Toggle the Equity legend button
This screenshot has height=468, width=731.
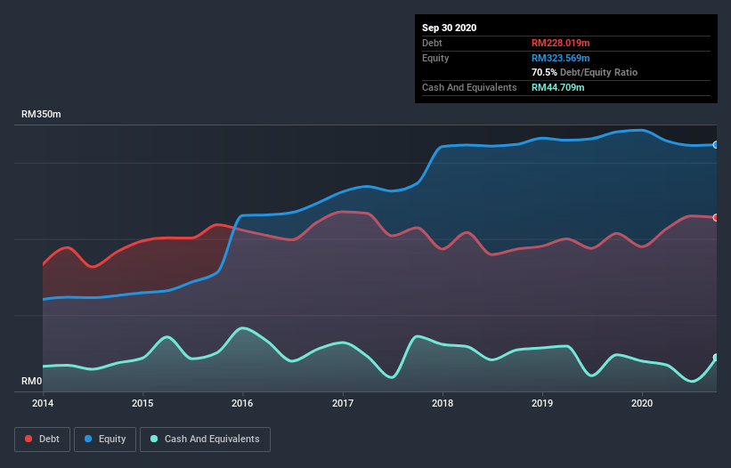[x=105, y=440]
